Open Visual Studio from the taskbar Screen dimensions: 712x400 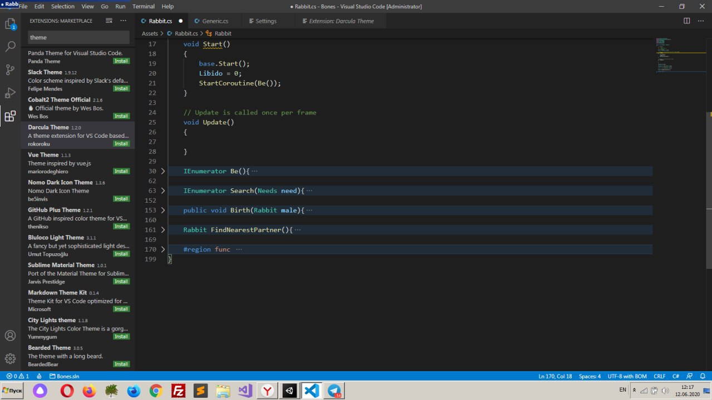[x=245, y=391]
